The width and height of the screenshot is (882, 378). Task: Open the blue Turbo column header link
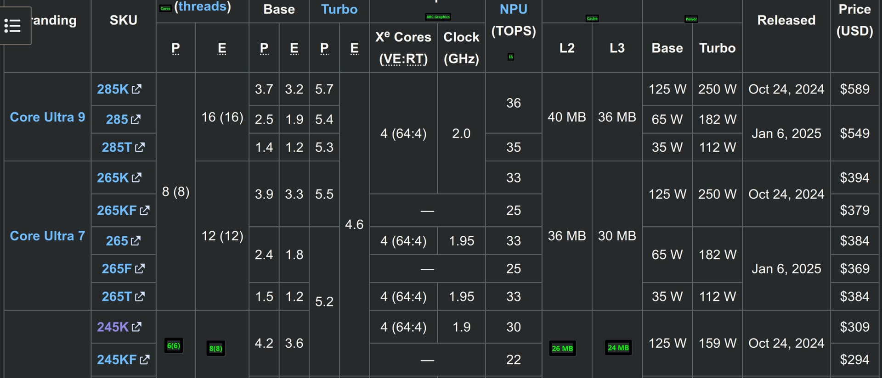(x=339, y=9)
